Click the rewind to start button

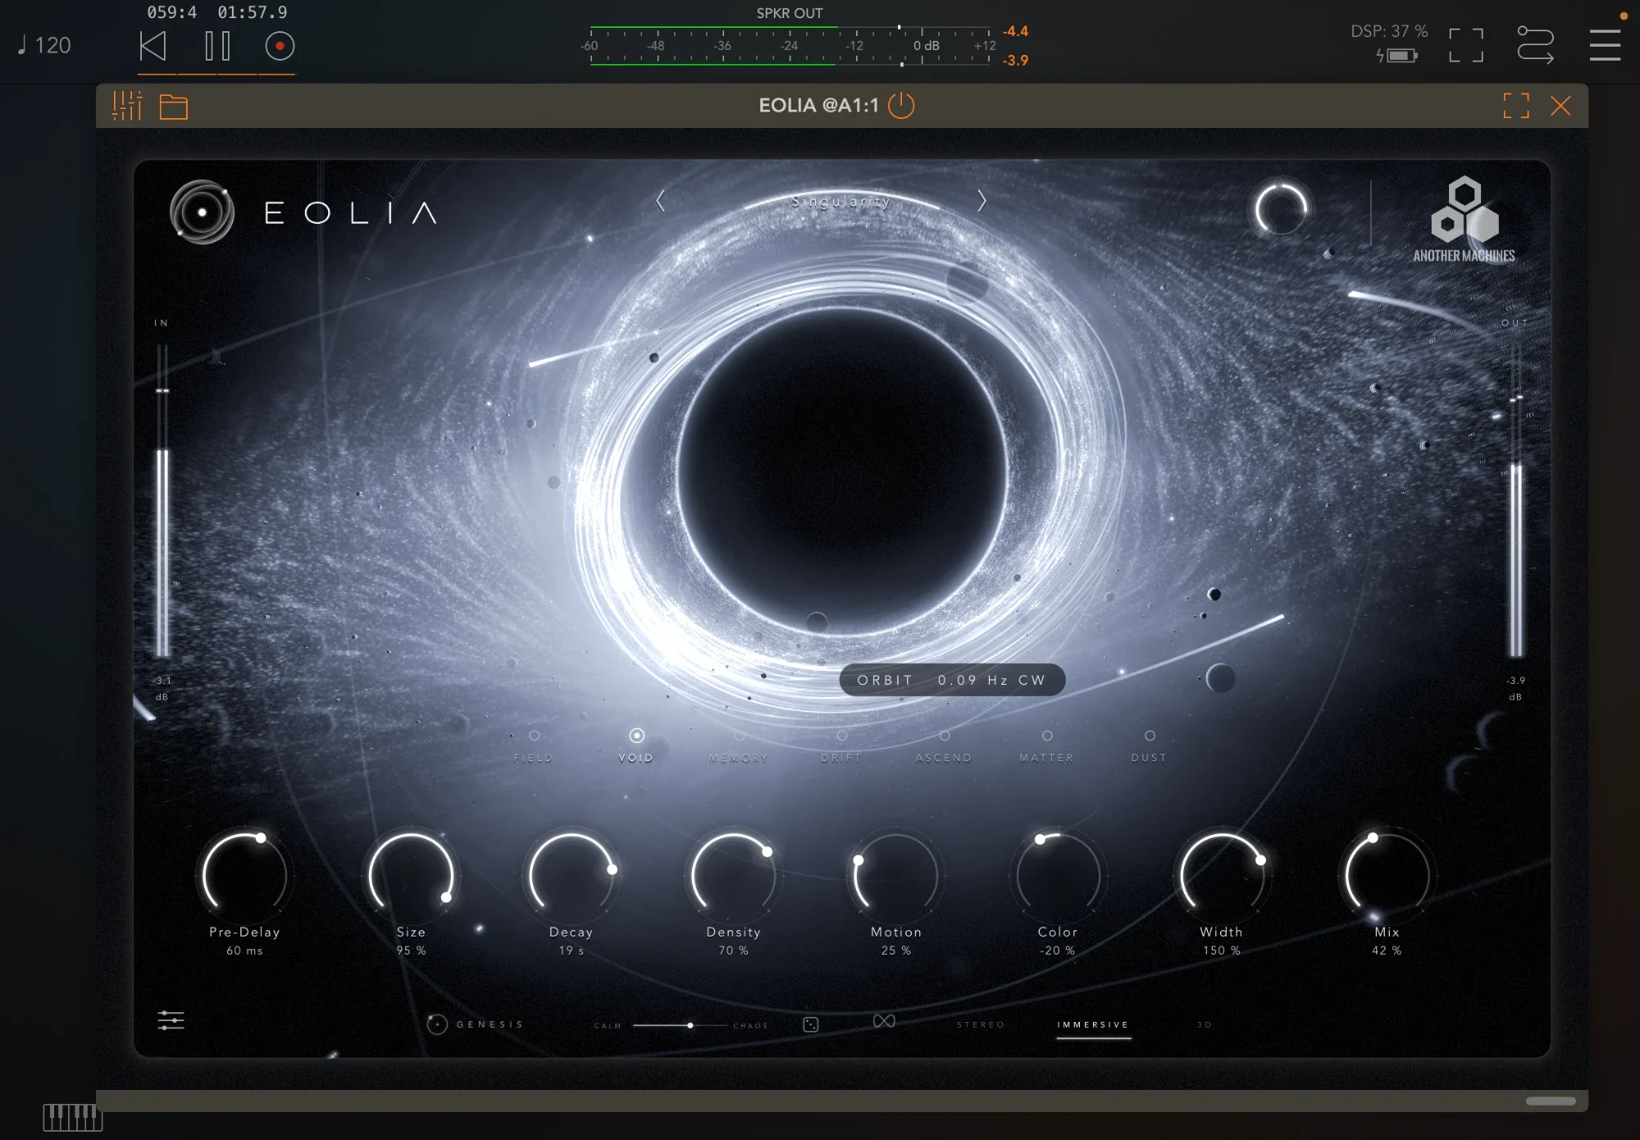153,46
